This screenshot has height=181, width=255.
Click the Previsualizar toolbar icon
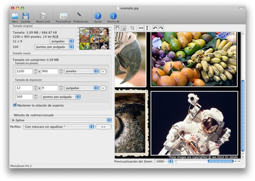click(63, 16)
